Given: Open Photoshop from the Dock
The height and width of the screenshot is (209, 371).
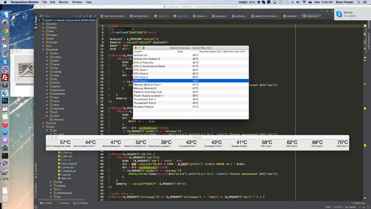Looking at the screenshot, I should click(x=5, y=101).
